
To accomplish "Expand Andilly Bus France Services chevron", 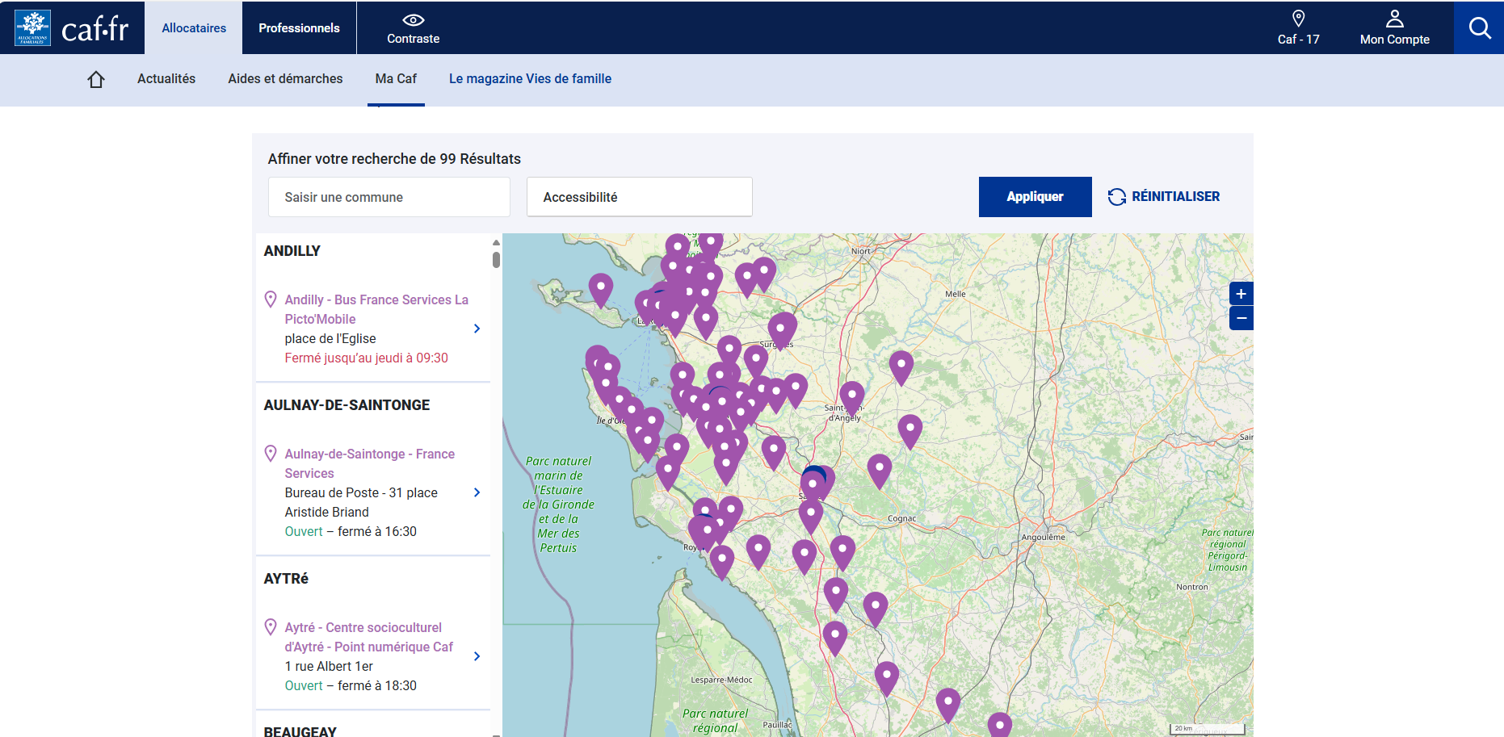I will (x=477, y=329).
